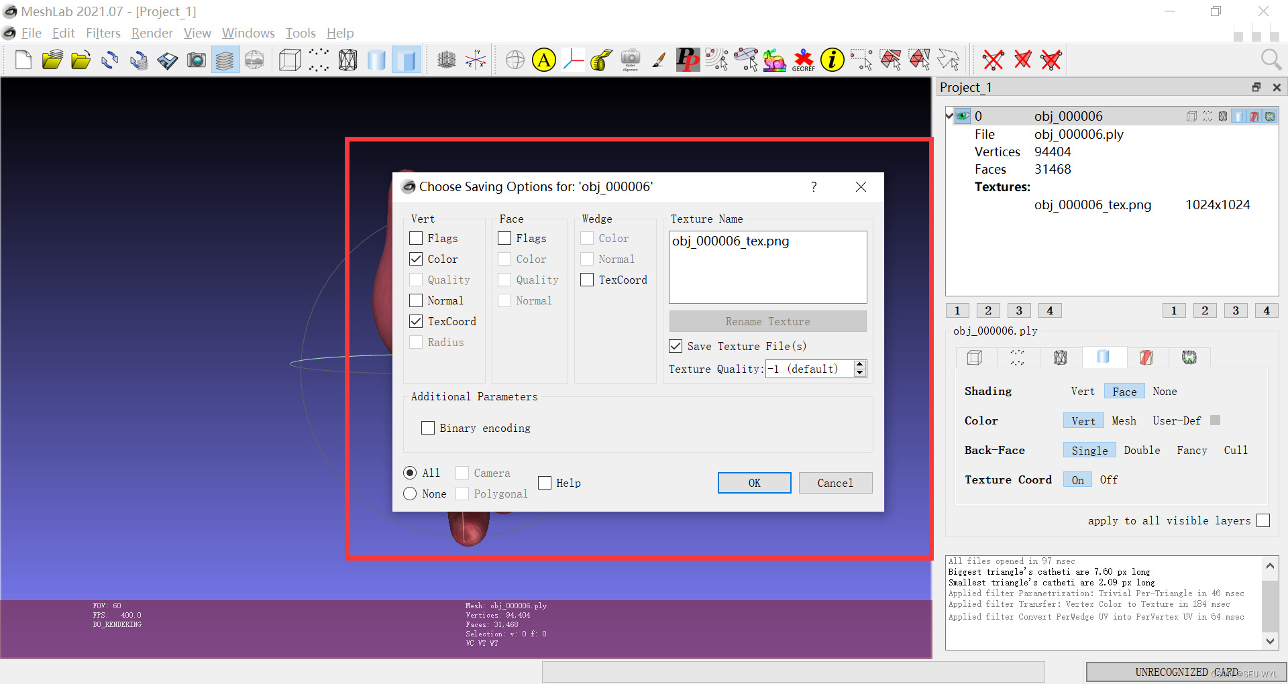Set Shading to Vert
The width and height of the screenshot is (1288, 684).
[1082, 391]
